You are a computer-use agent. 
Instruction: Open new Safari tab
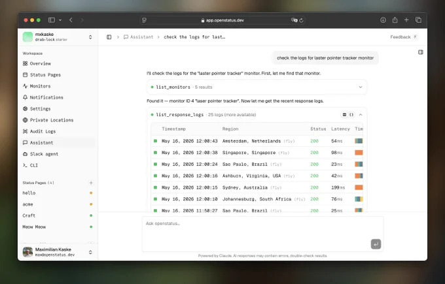[x=406, y=20]
